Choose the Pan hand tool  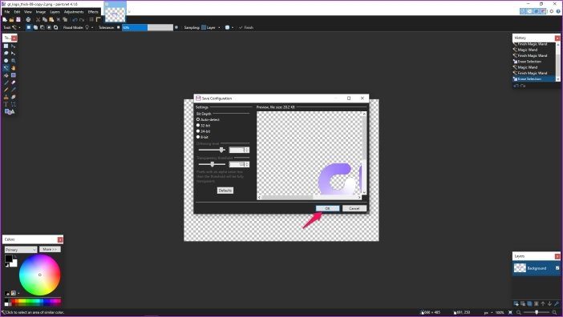tap(14, 68)
